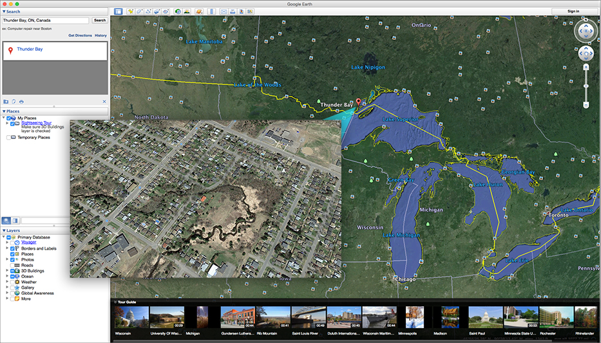Click zoom out minus on navigation slider
The image size is (601, 343).
click(x=586, y=104)
